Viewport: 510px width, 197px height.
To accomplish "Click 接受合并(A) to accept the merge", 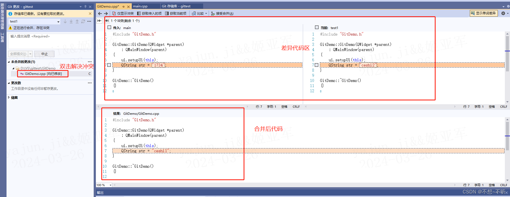I will (222, 13).
